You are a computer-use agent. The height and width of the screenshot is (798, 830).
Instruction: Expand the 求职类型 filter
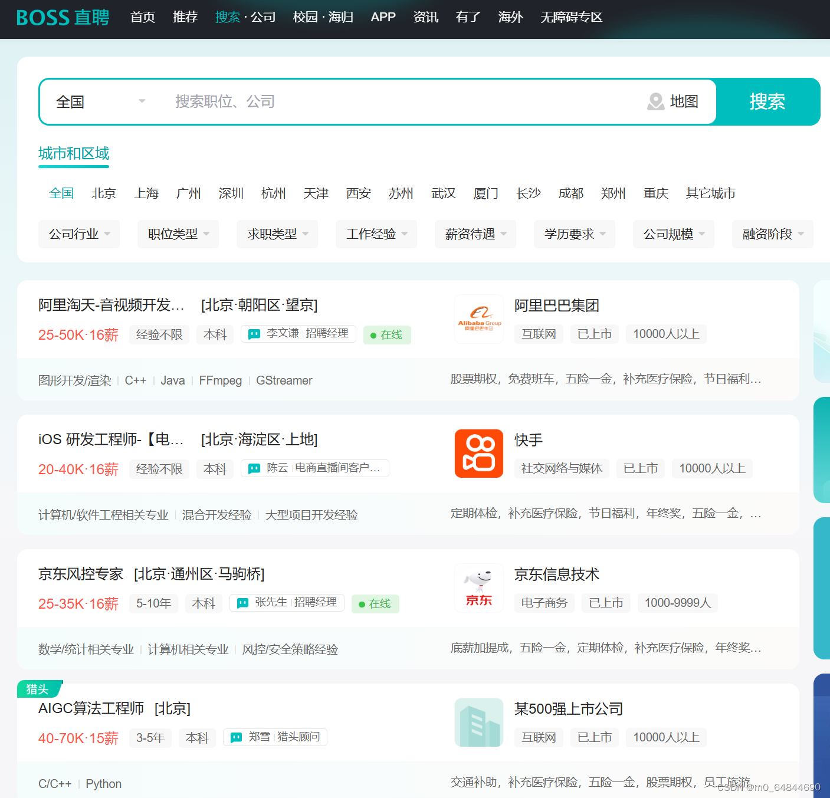pyautogui.click(x=277, y=234)
